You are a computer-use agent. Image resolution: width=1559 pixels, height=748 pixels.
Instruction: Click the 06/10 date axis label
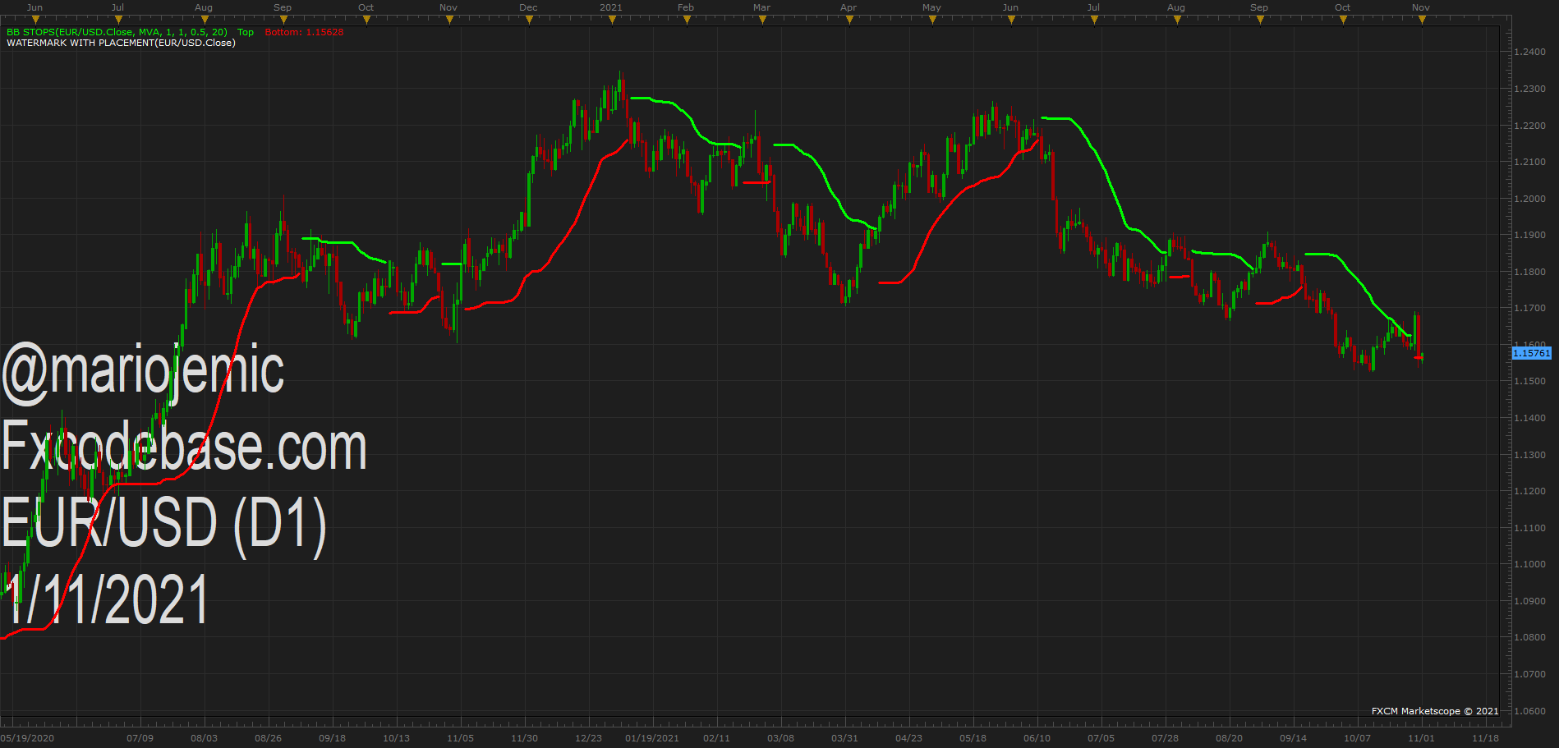[x=1037, y=738]
